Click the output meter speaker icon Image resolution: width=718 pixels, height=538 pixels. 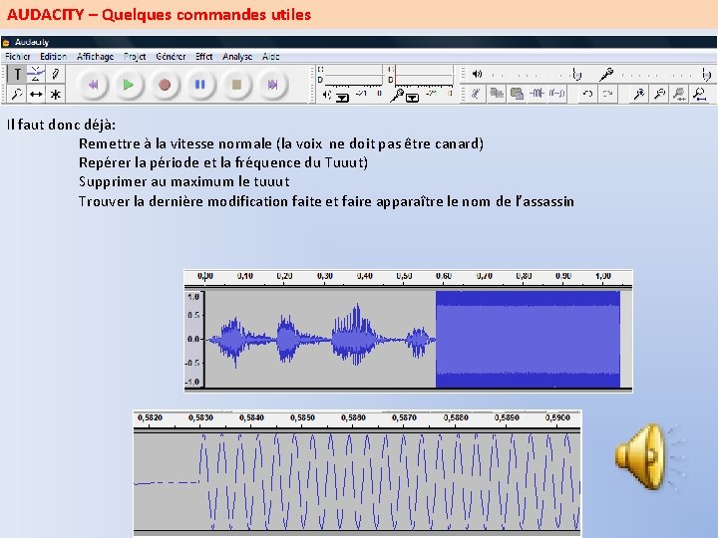(326, 95)
